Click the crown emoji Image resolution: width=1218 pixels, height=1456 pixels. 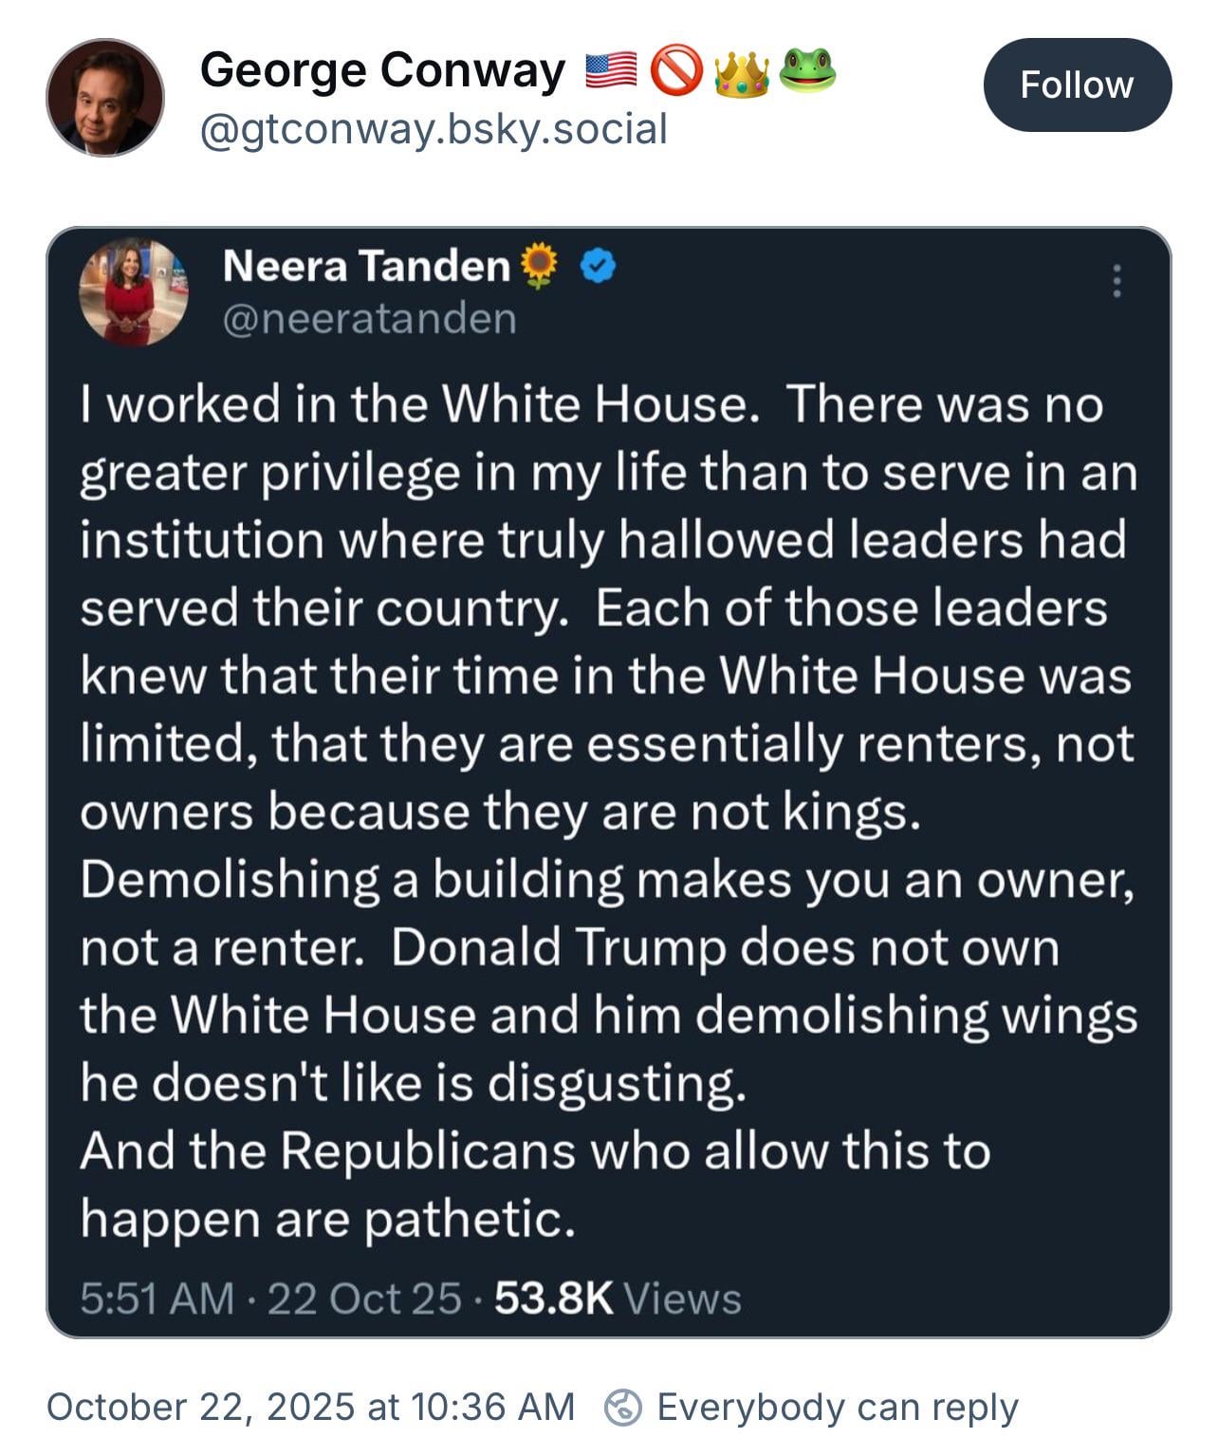(741, 73)
